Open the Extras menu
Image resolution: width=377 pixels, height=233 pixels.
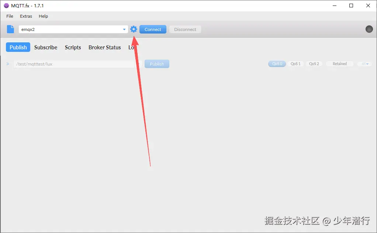[26, 16]
